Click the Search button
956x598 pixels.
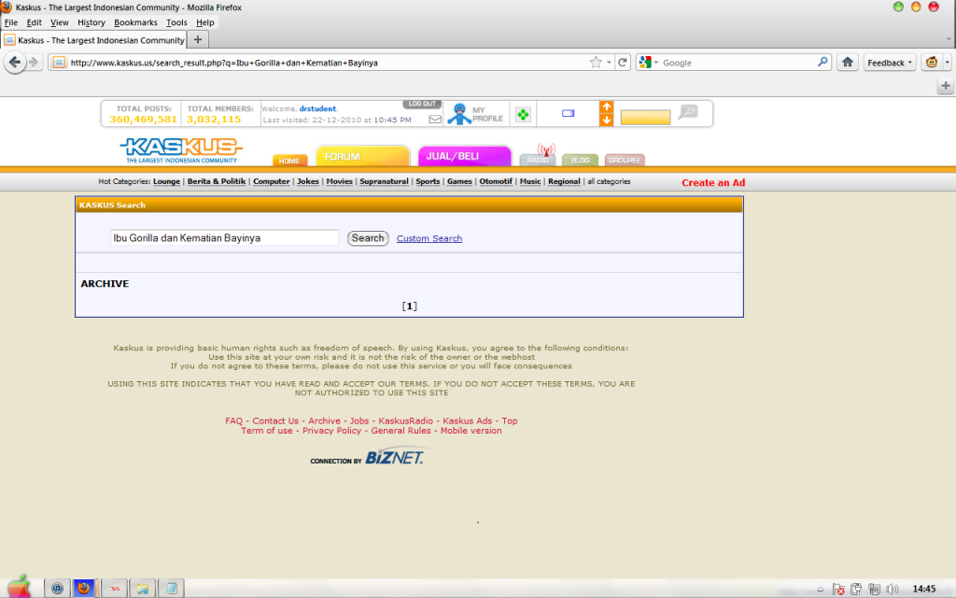click(368, 238)
